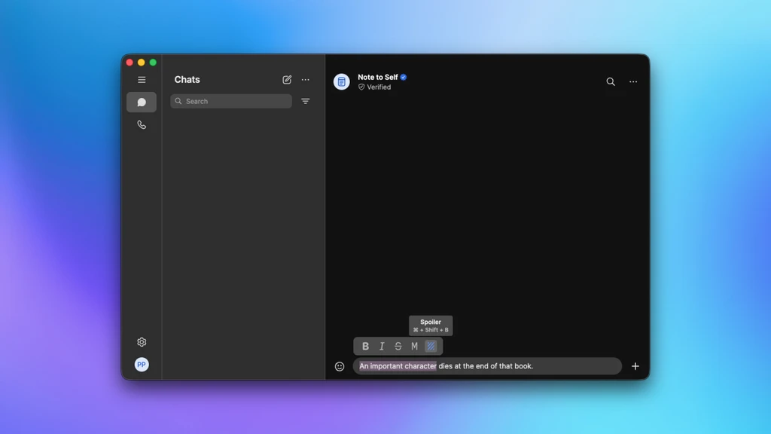The width and height of the screenshot is (771, 434).
Task: Click the Note to Self avatar icon
Action: [341, 81]
